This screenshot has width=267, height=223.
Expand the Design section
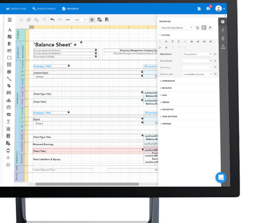(x=165, y=102)
